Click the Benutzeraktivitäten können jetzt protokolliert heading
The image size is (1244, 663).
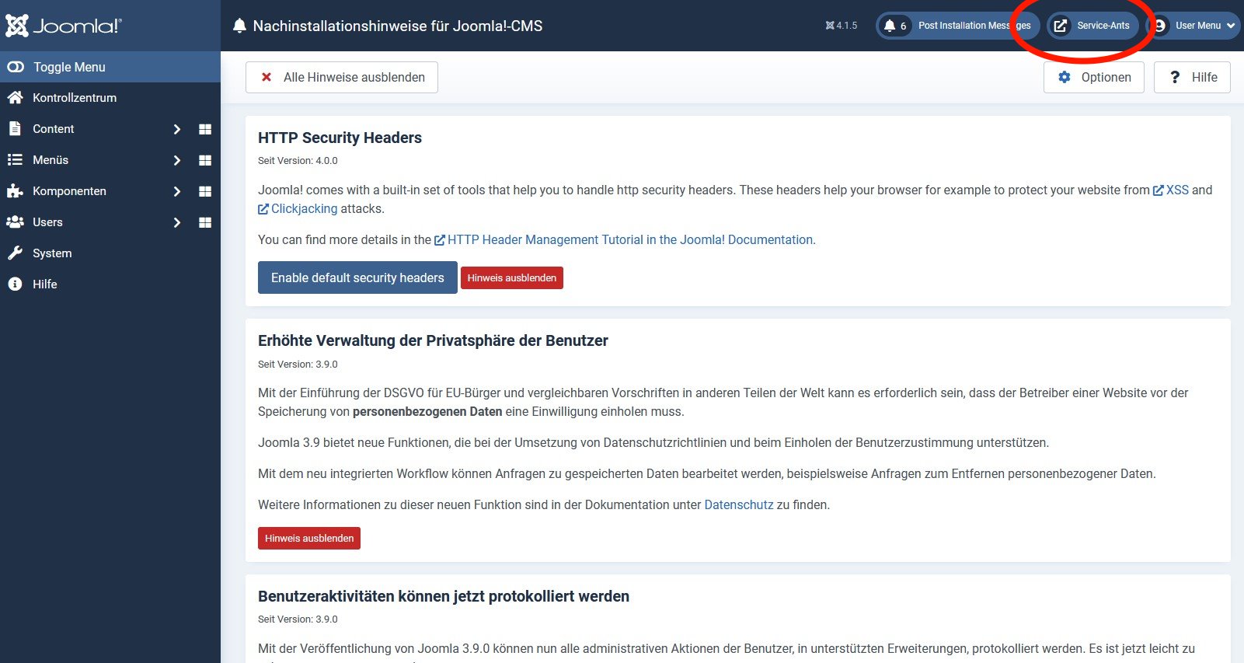444,596
